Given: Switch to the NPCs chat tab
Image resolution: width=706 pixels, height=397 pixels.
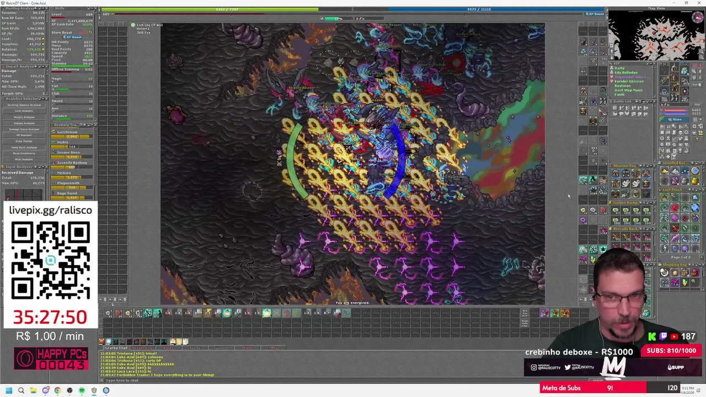Looking at the screenshot, I should [x=272, y=348].
